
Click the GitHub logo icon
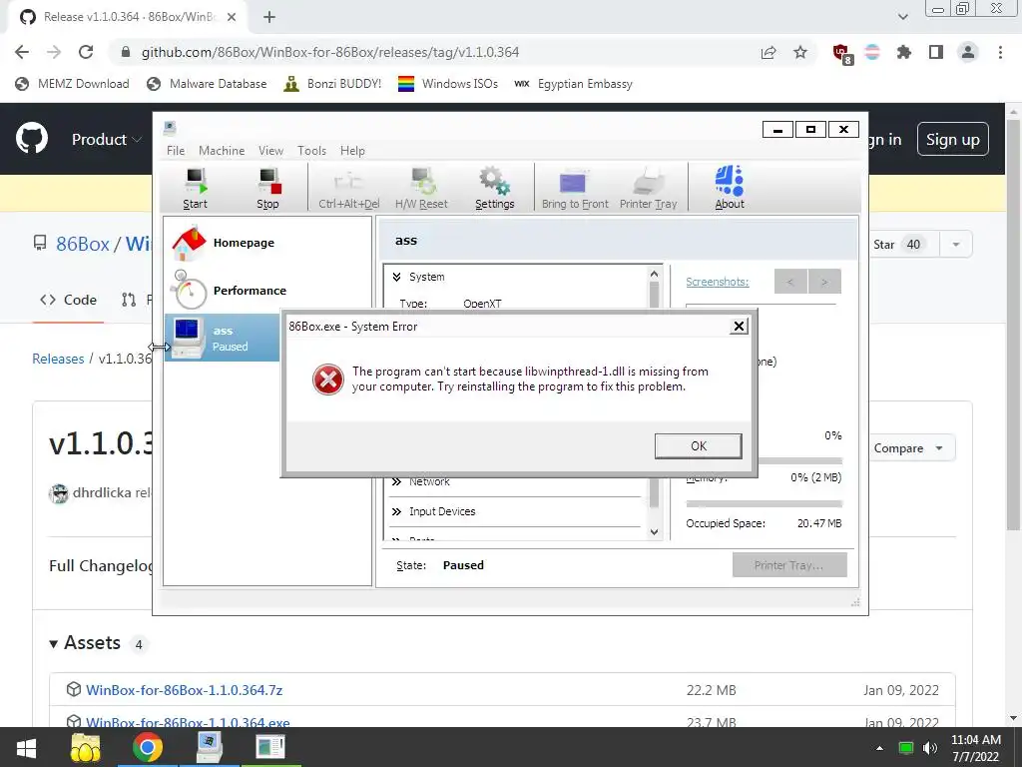click(x=31, y=138)
